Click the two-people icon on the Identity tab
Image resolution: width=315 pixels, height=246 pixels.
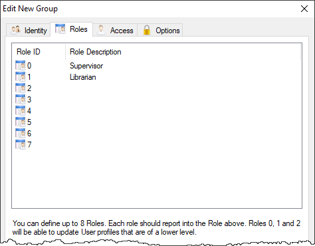[16, 30]
